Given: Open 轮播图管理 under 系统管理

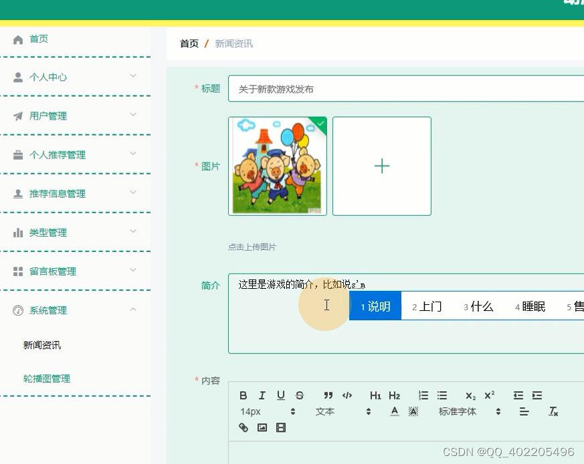Looking at the screenshot, I should [x=47, y=378].
